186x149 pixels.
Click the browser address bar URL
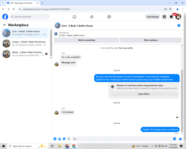[46, 9]
